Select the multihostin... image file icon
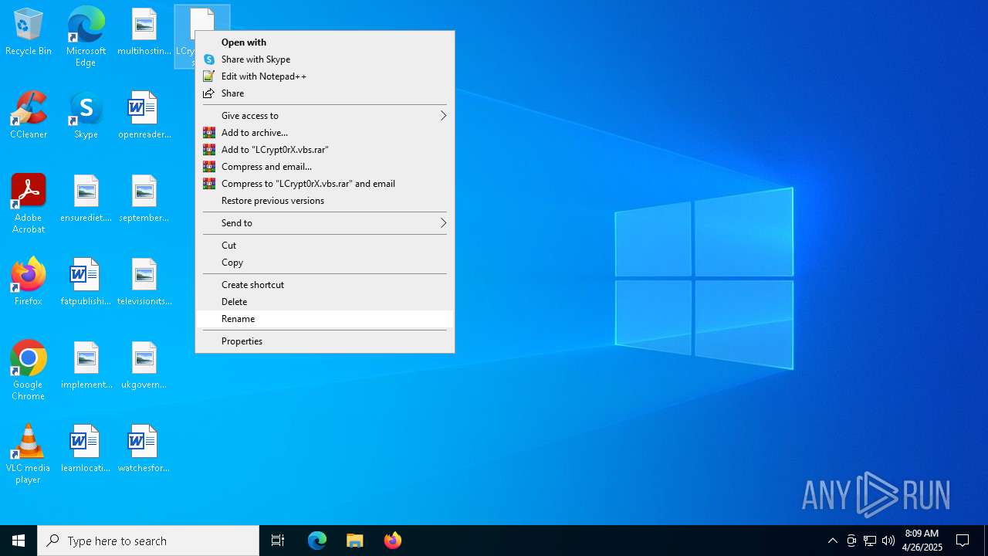 click(144, 32)
